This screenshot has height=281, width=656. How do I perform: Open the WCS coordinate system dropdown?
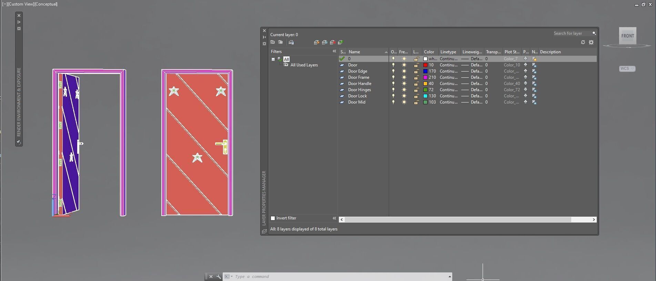pyautogui.click(x=627, y=68)
